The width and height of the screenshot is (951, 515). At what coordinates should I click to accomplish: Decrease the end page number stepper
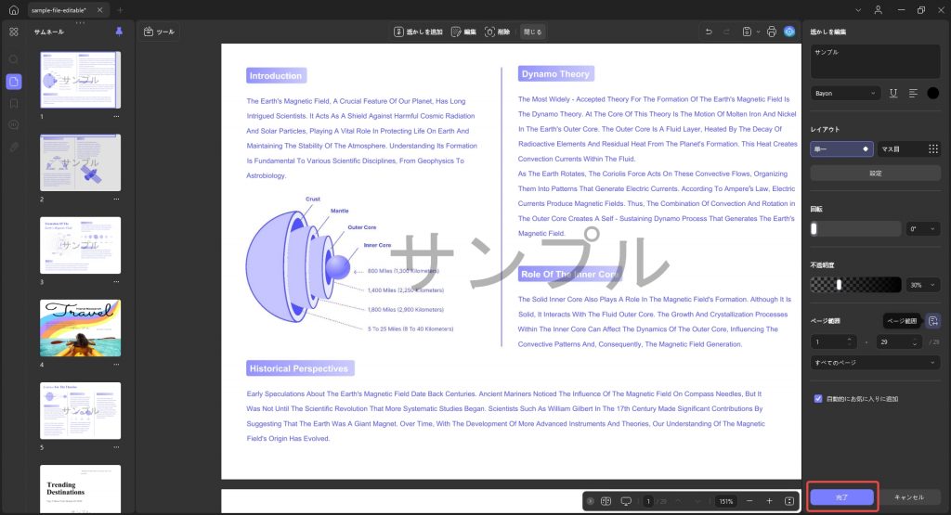click(915, 345)
